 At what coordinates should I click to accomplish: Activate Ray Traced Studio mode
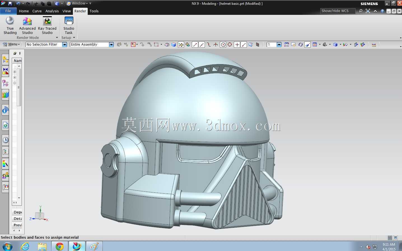[x=47, y=25]
